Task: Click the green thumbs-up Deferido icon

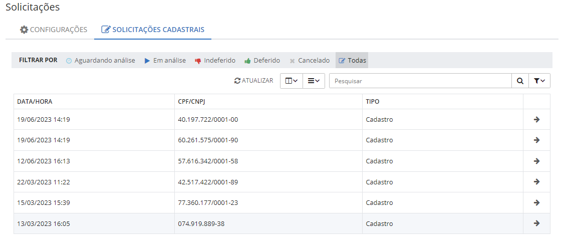Action: click(x=247, y=61)
